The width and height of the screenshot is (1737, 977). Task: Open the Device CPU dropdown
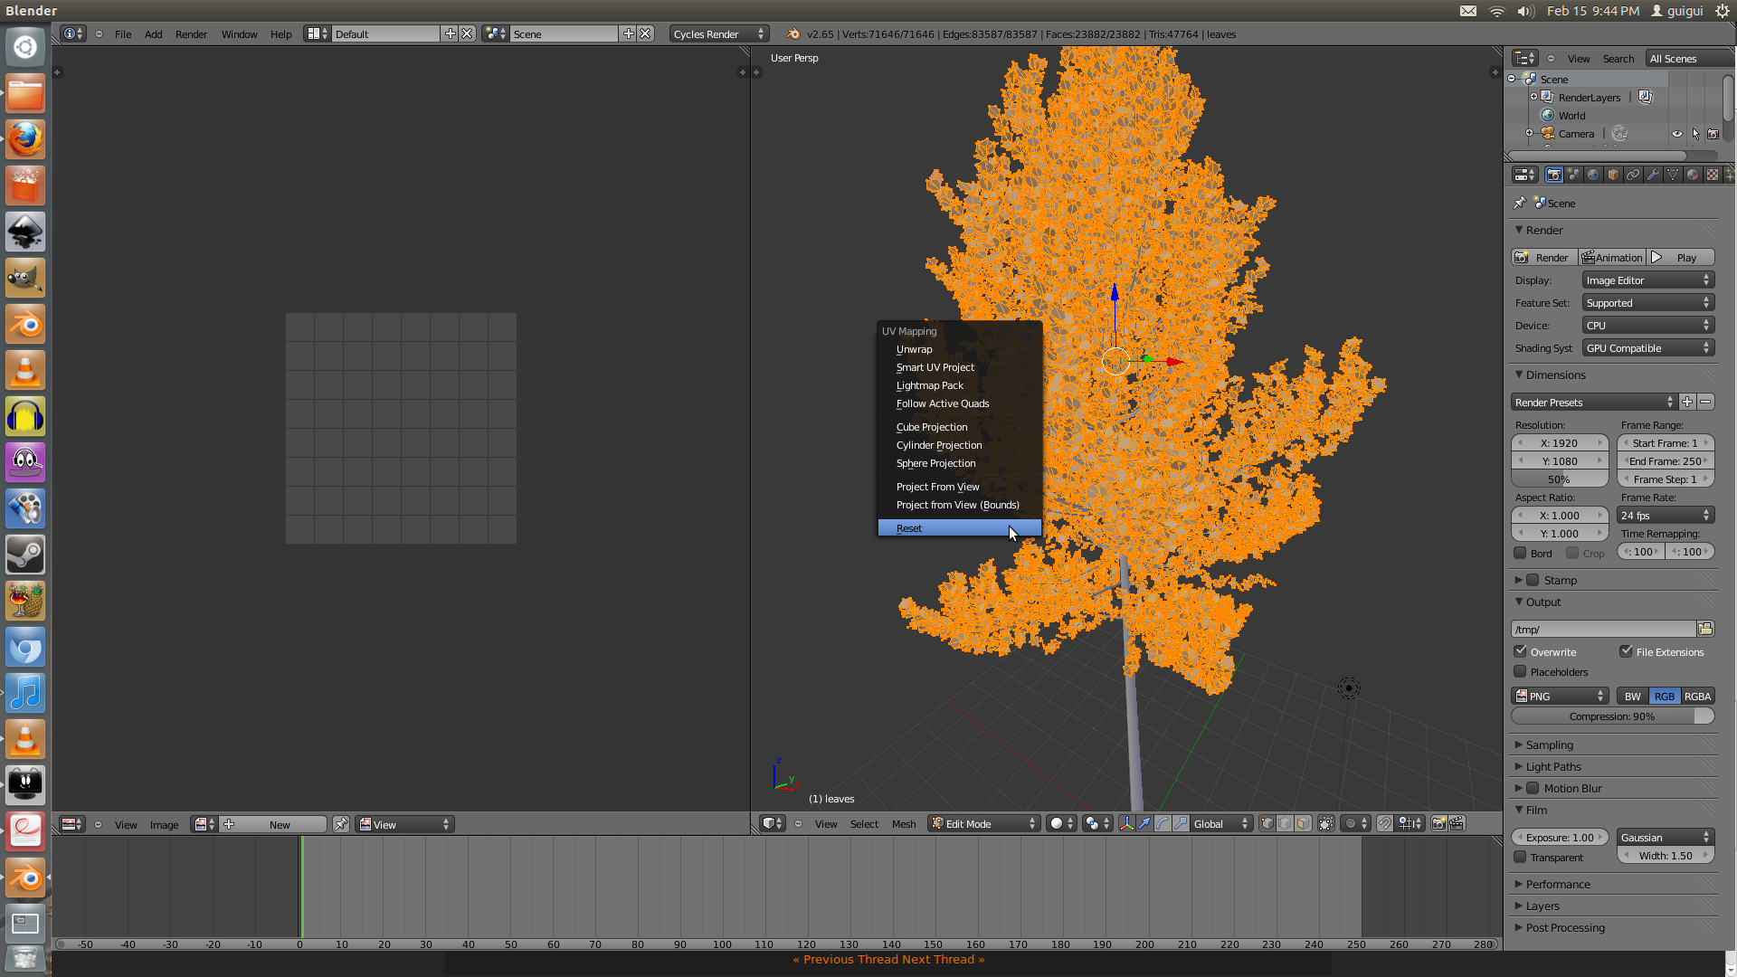(1647, 326)
